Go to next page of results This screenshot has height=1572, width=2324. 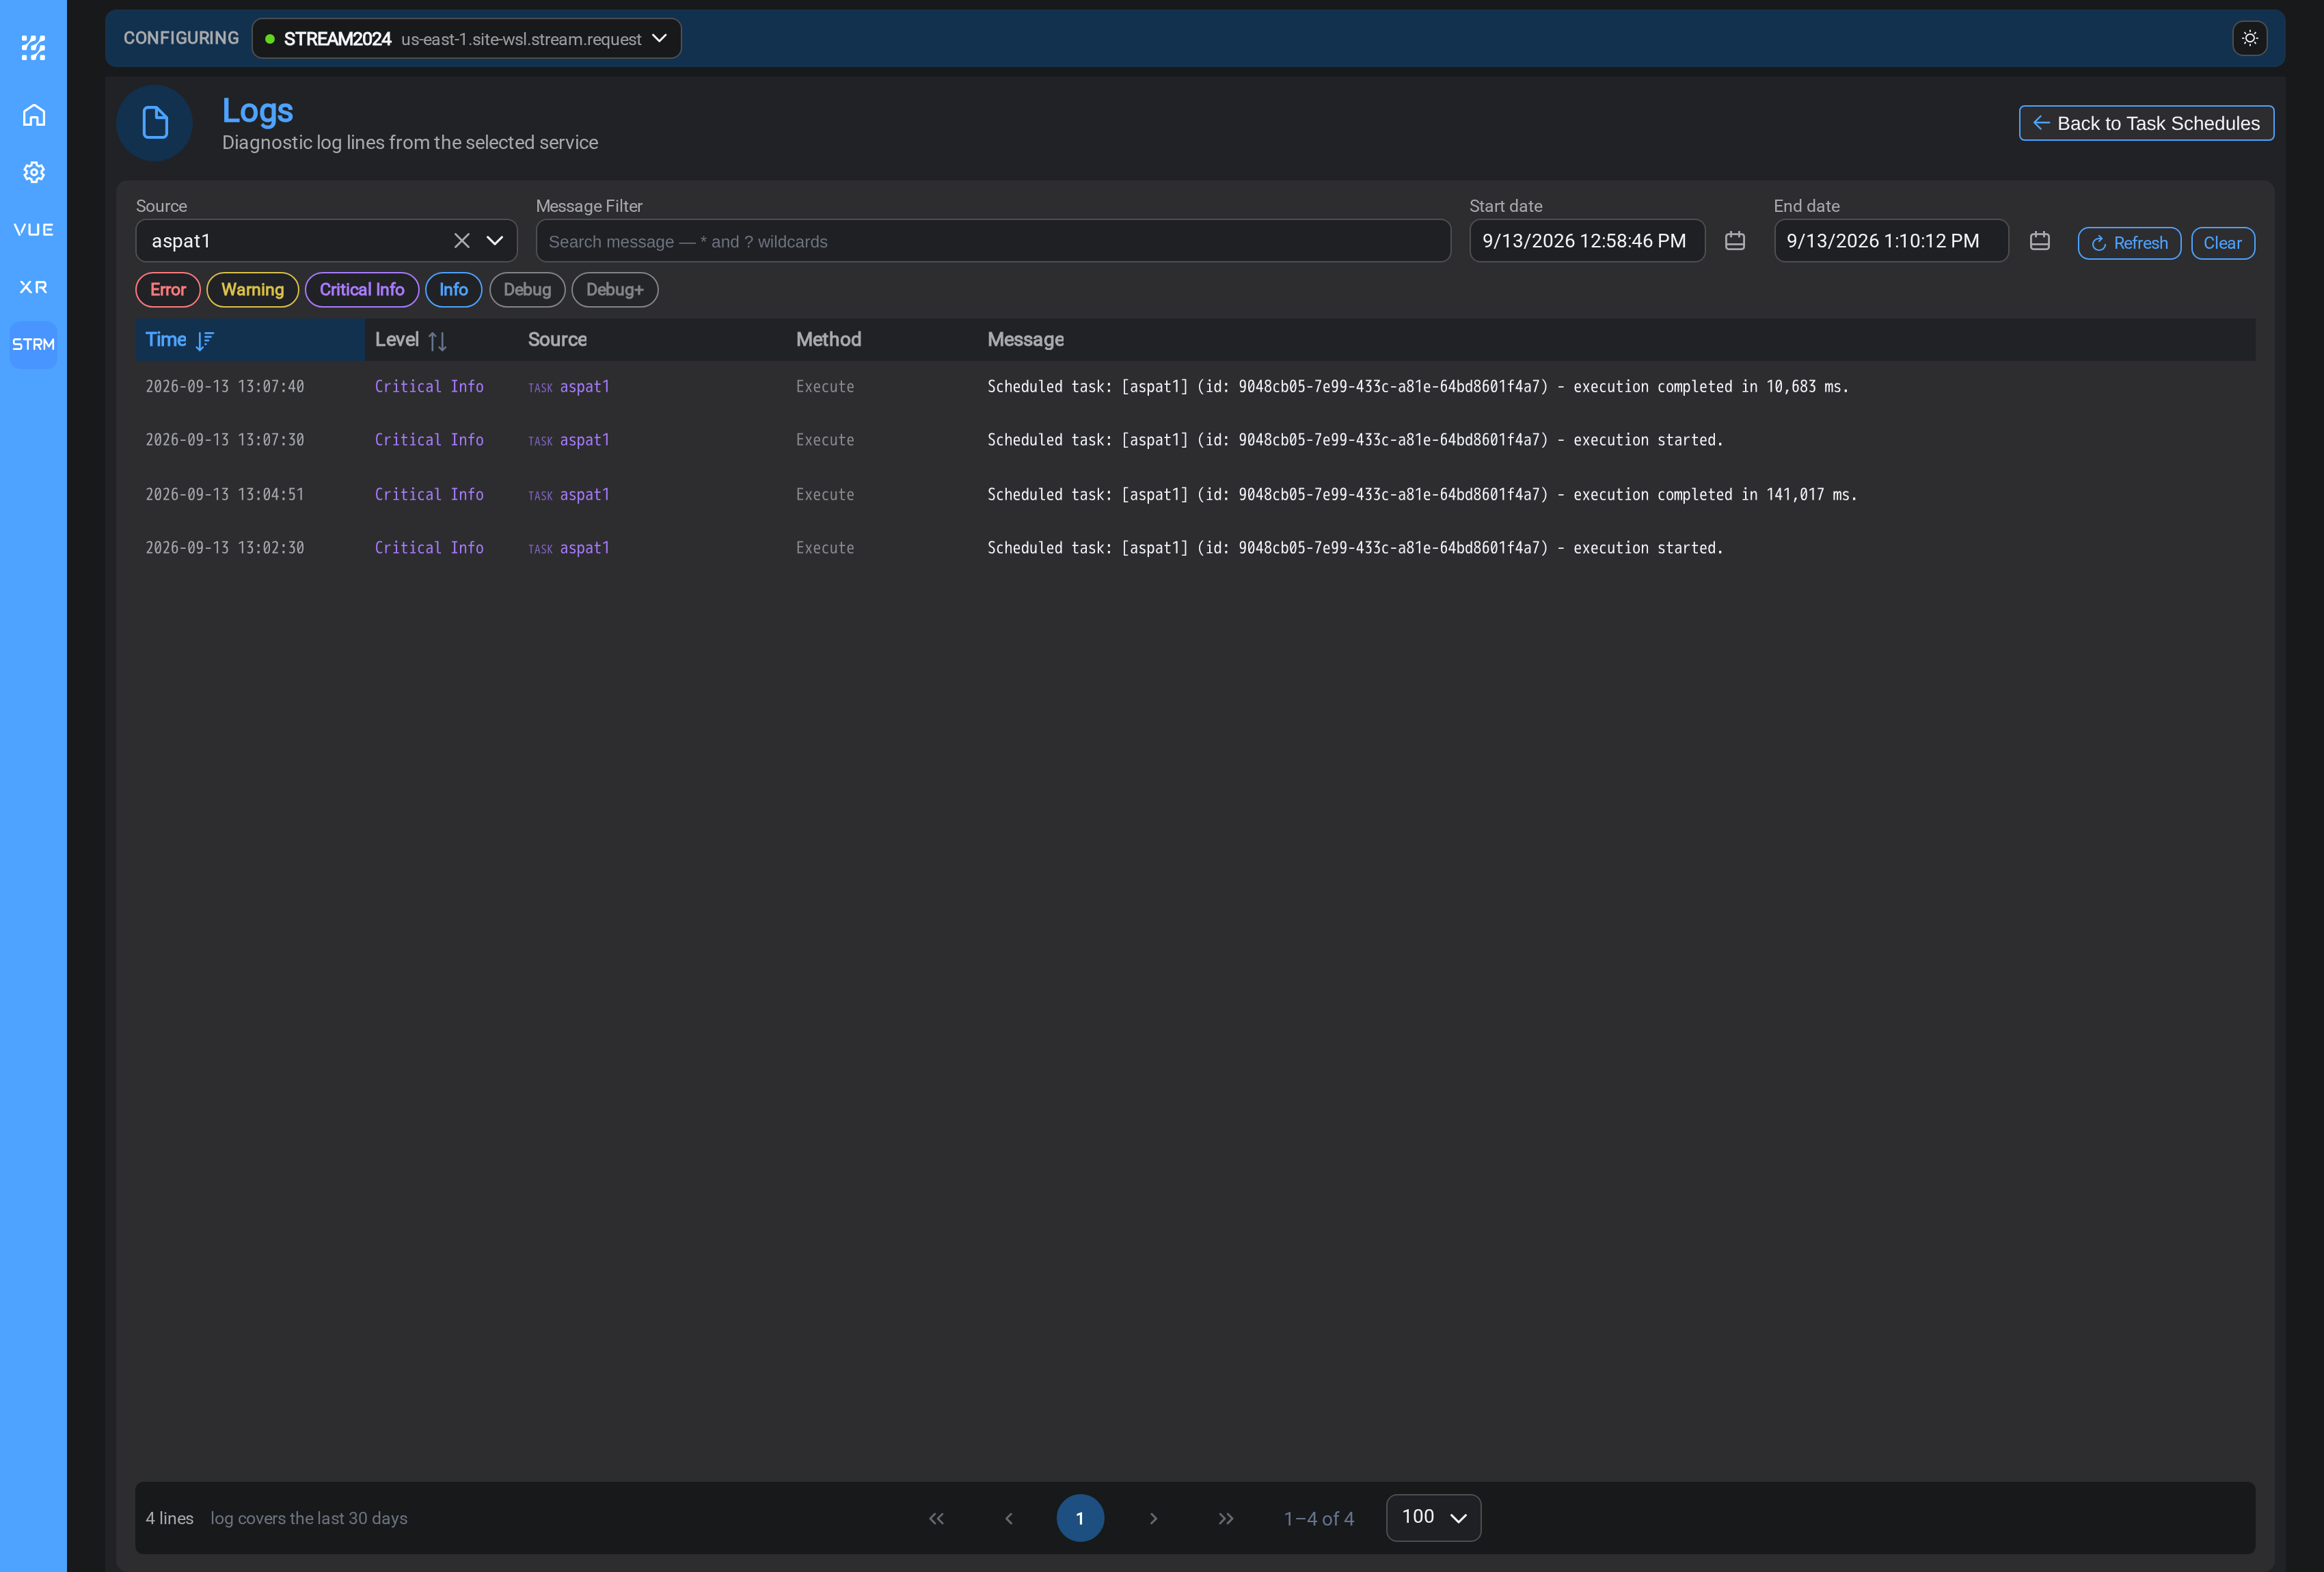1153,1518
